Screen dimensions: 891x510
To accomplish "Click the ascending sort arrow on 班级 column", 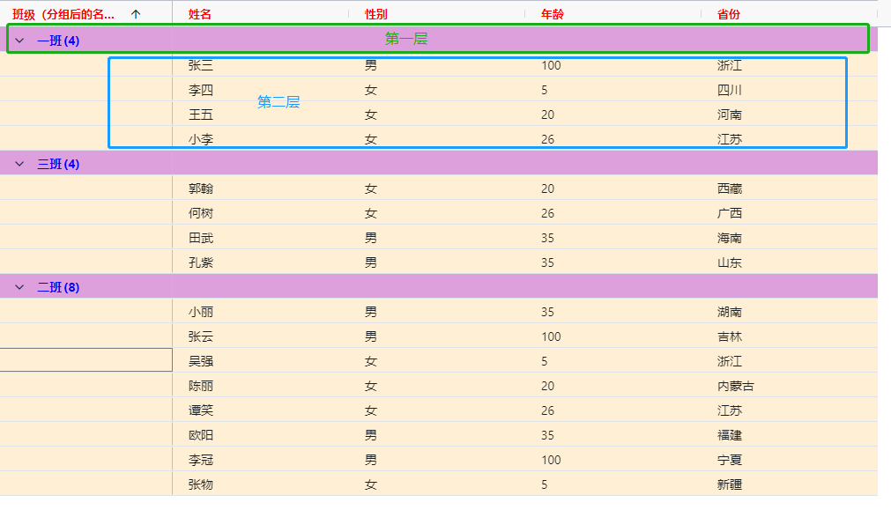I will (135, 13).
